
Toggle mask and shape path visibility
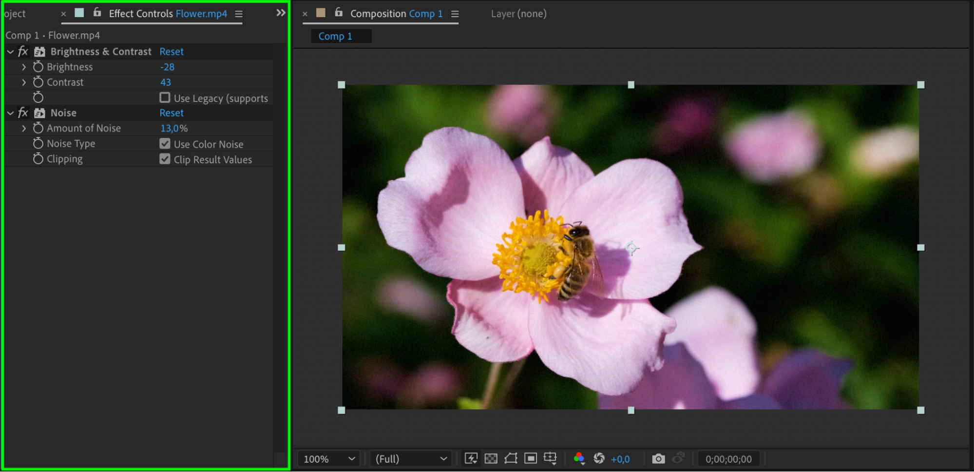pos(511,458)
